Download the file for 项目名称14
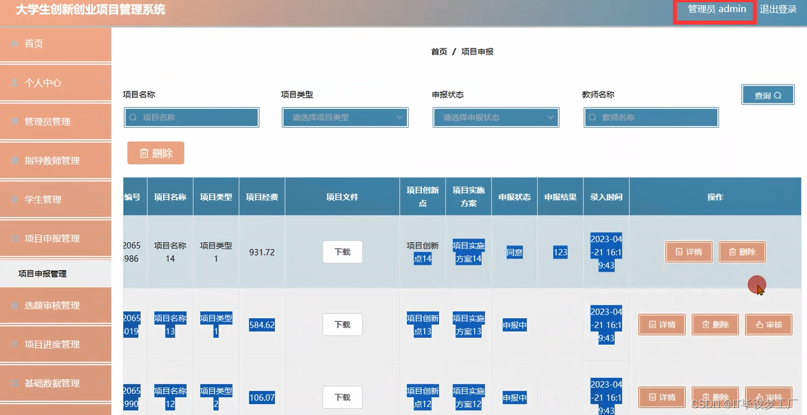The height and width of the screenshot is (415, 807). pos(342,251)
